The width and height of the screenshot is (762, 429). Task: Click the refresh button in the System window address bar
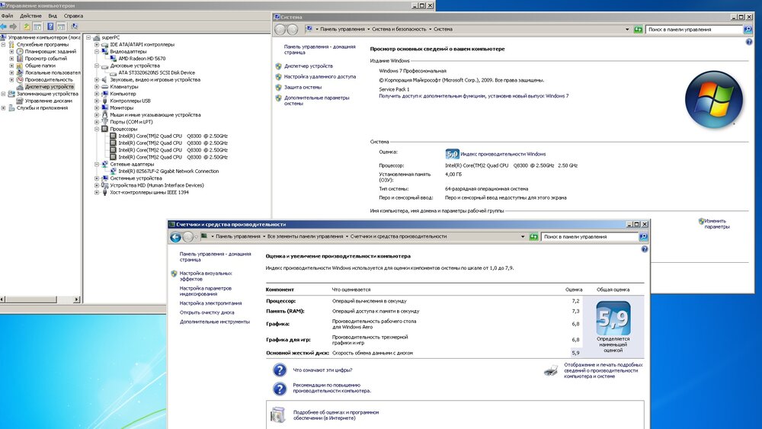pyautogui.click(x=638, y=29)
